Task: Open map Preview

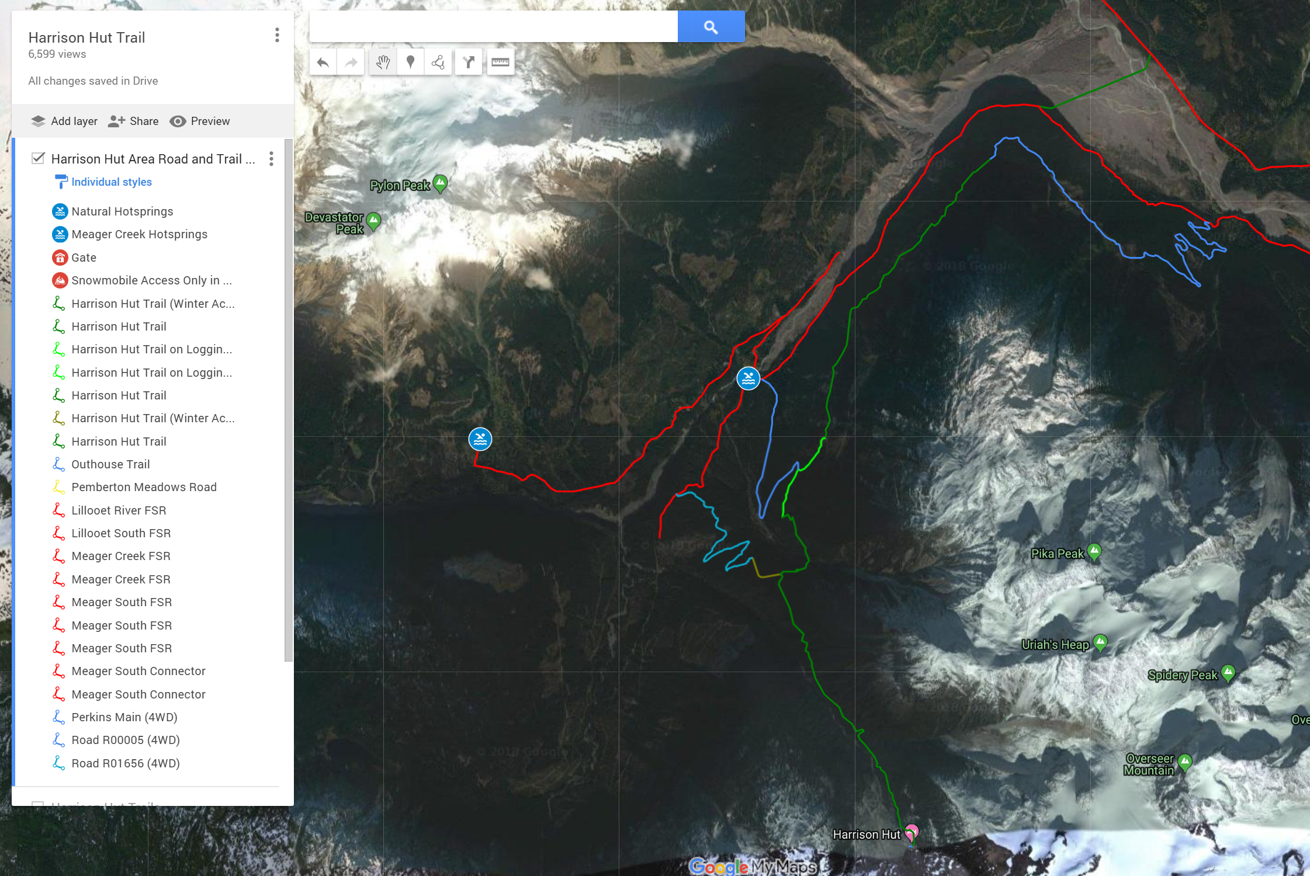Action: (200, 121)
